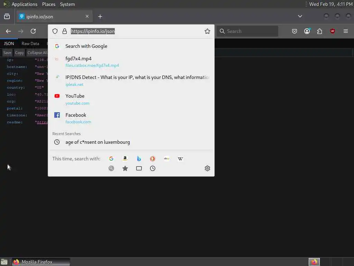The image size is (354, 266).
Task: Select the YouTube suggestion
Action: (131, 99)
